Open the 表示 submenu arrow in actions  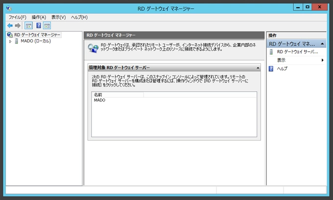click(323, 60)
